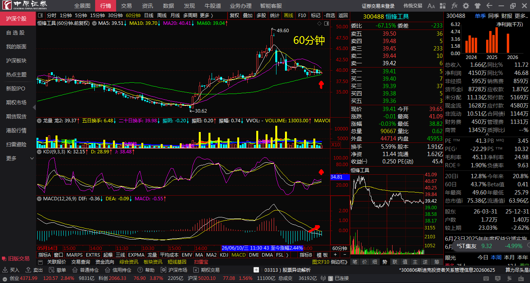Open the grid layout icon in title bar
530x283 pixels.
point(443,6)
